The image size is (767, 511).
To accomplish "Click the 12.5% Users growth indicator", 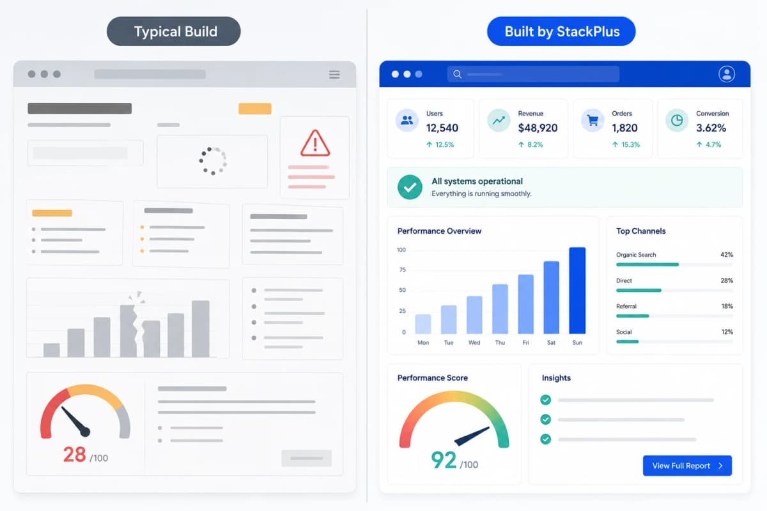I will click(x=440, y=145).
